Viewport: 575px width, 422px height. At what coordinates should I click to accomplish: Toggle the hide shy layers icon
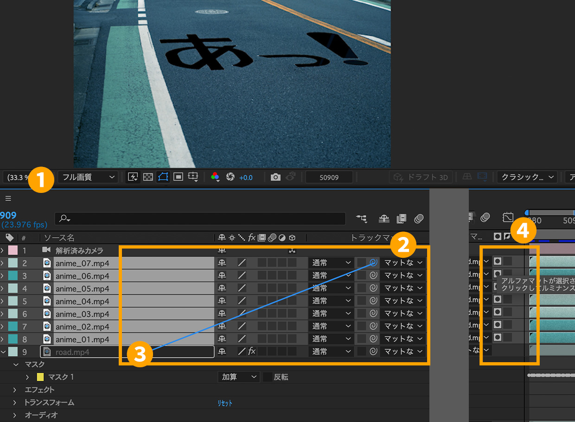pyautogui.click(x=384, y=218)
